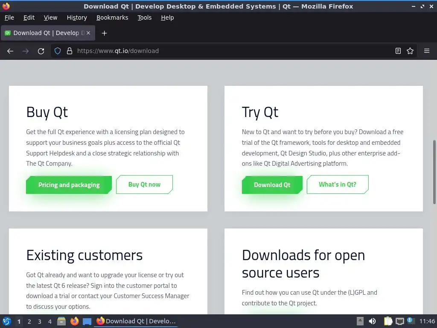Close the Download Qt tab
The width and height of the screenshot is (437, 328).
click(x=88, y=33)
